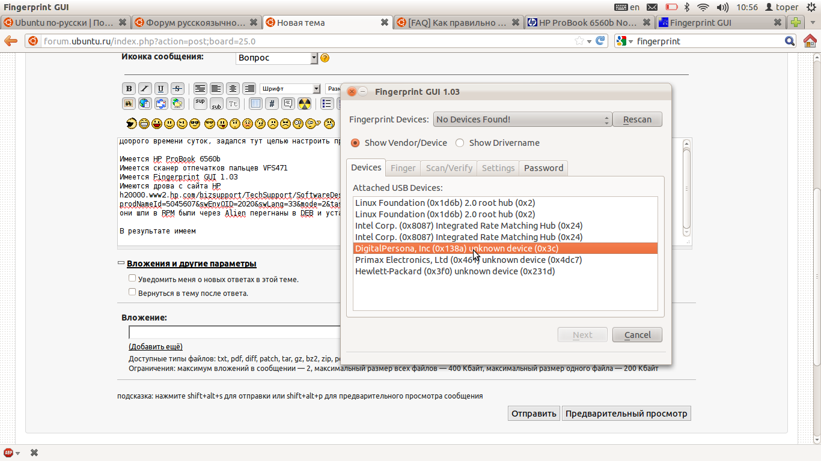
Task: Apply strikethrough formatting in the editor
Action: click(177, 89)
